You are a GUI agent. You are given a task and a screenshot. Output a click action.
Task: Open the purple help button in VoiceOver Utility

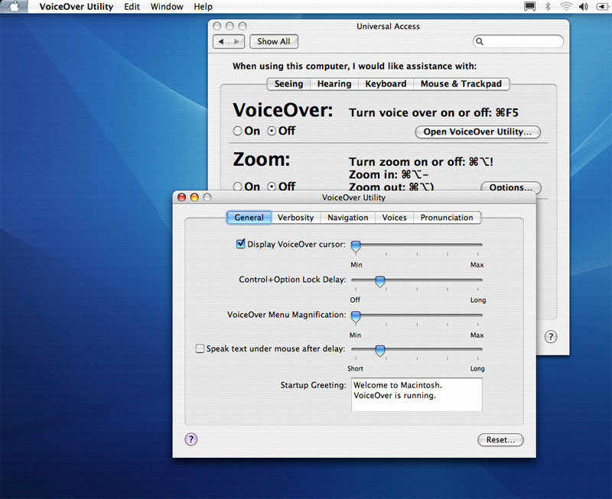[x=190, y=439]
